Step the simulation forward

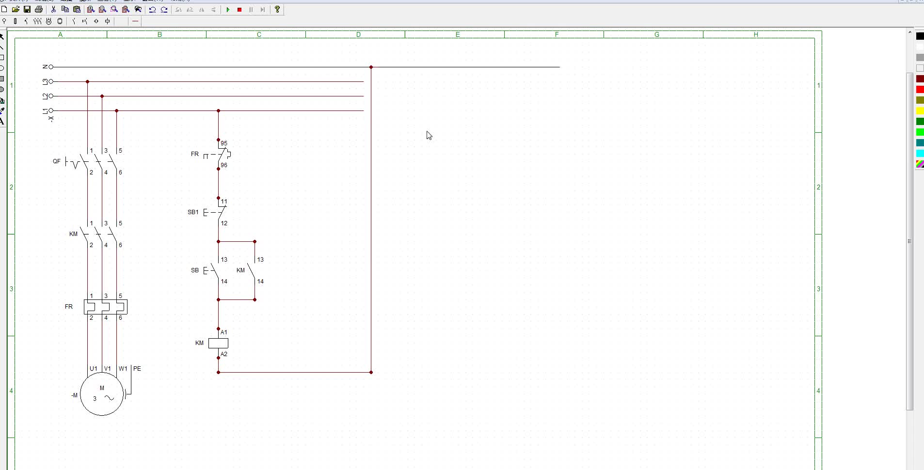click(263, 9)
